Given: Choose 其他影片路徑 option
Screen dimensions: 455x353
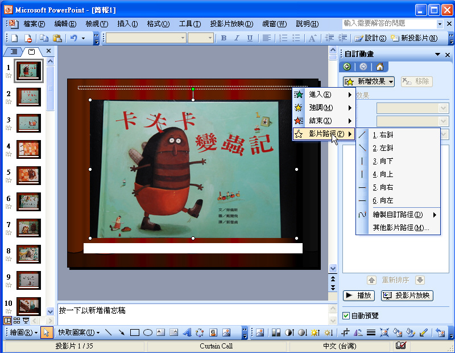Looking at the screenshot, I should 398,228.
